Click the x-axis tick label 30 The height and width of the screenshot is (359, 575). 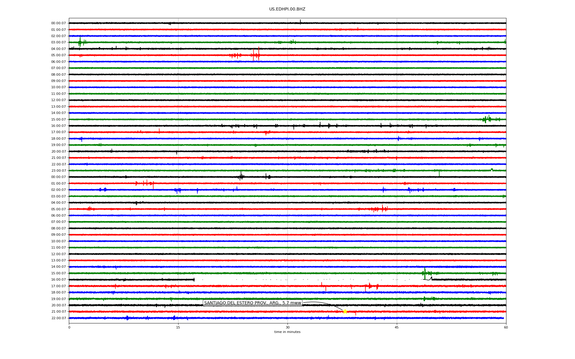pyautogui.click(x=287, y=327)
